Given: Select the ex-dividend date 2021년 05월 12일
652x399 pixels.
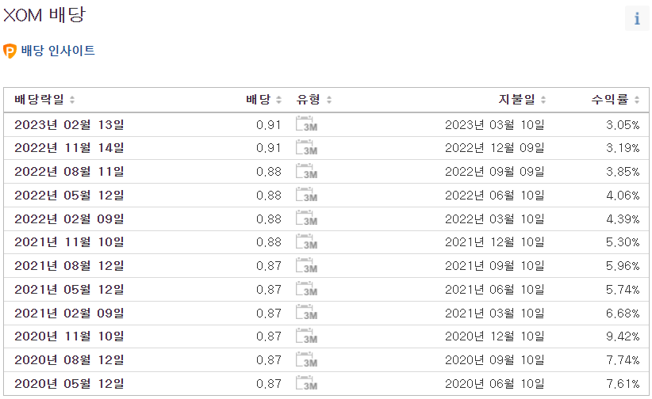Looking at the screenshot, I should pyautogui.click(x=69, y=290).
